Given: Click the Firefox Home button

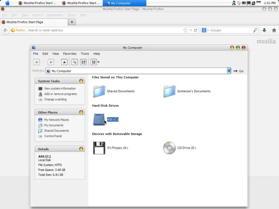Looking at the screenshot, I should tap(274, 30).
